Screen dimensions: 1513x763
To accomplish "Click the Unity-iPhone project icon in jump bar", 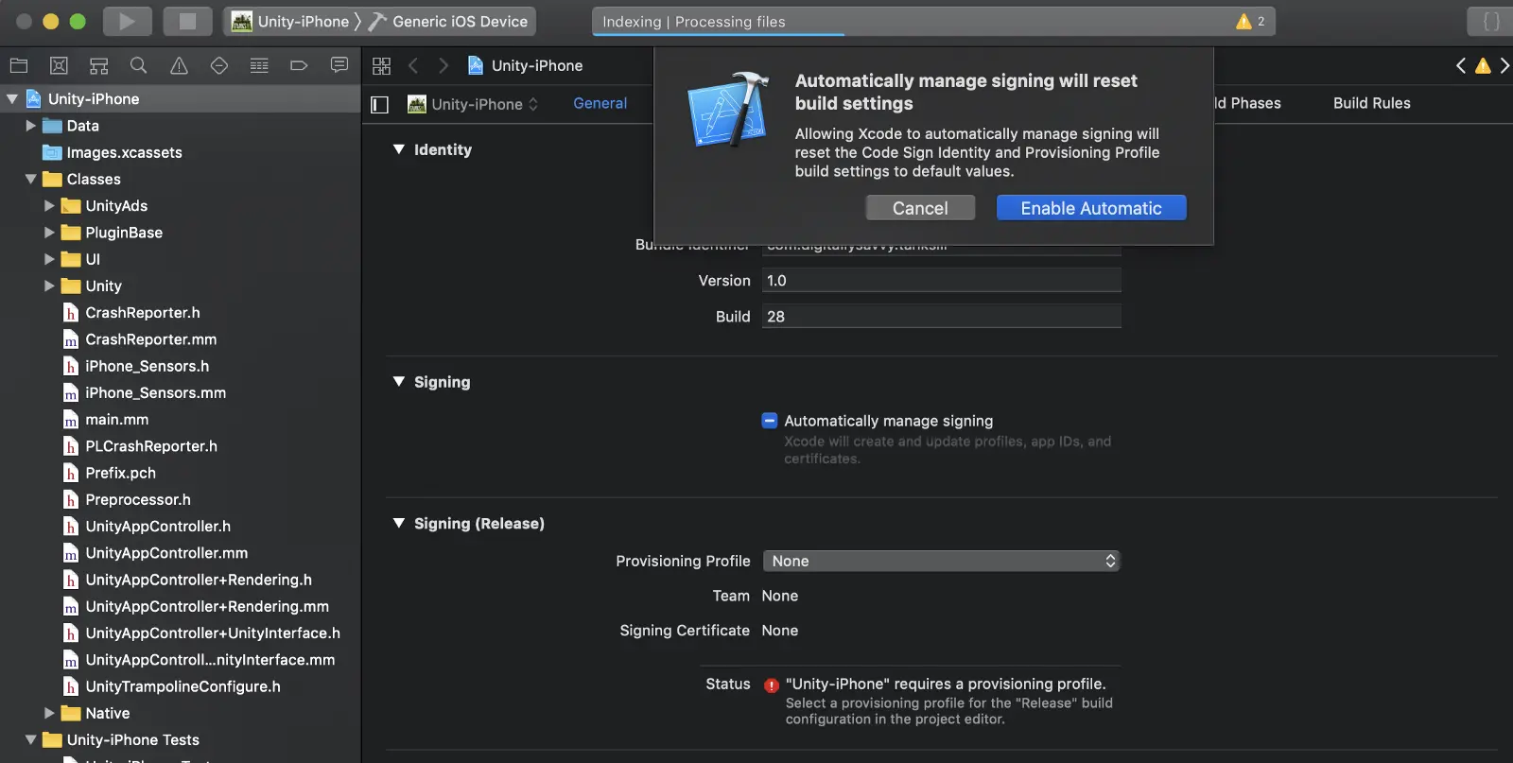I will point(476,65).
